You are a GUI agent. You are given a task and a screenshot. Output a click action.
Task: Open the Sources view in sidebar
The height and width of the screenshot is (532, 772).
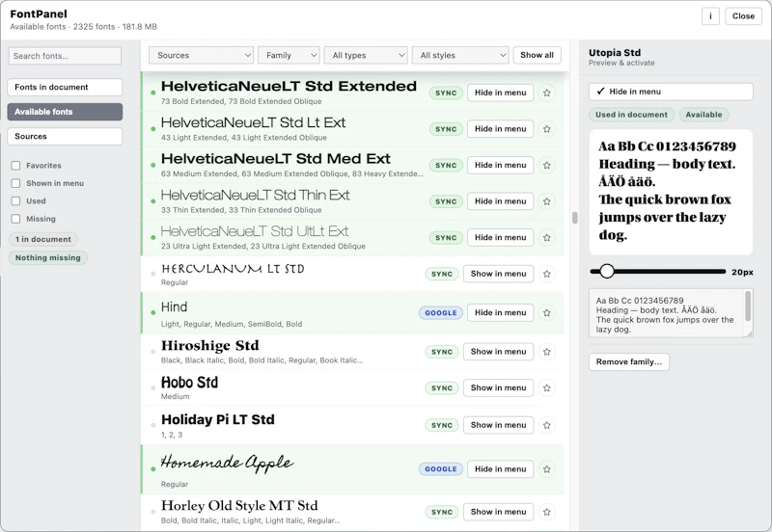point(65,136)
